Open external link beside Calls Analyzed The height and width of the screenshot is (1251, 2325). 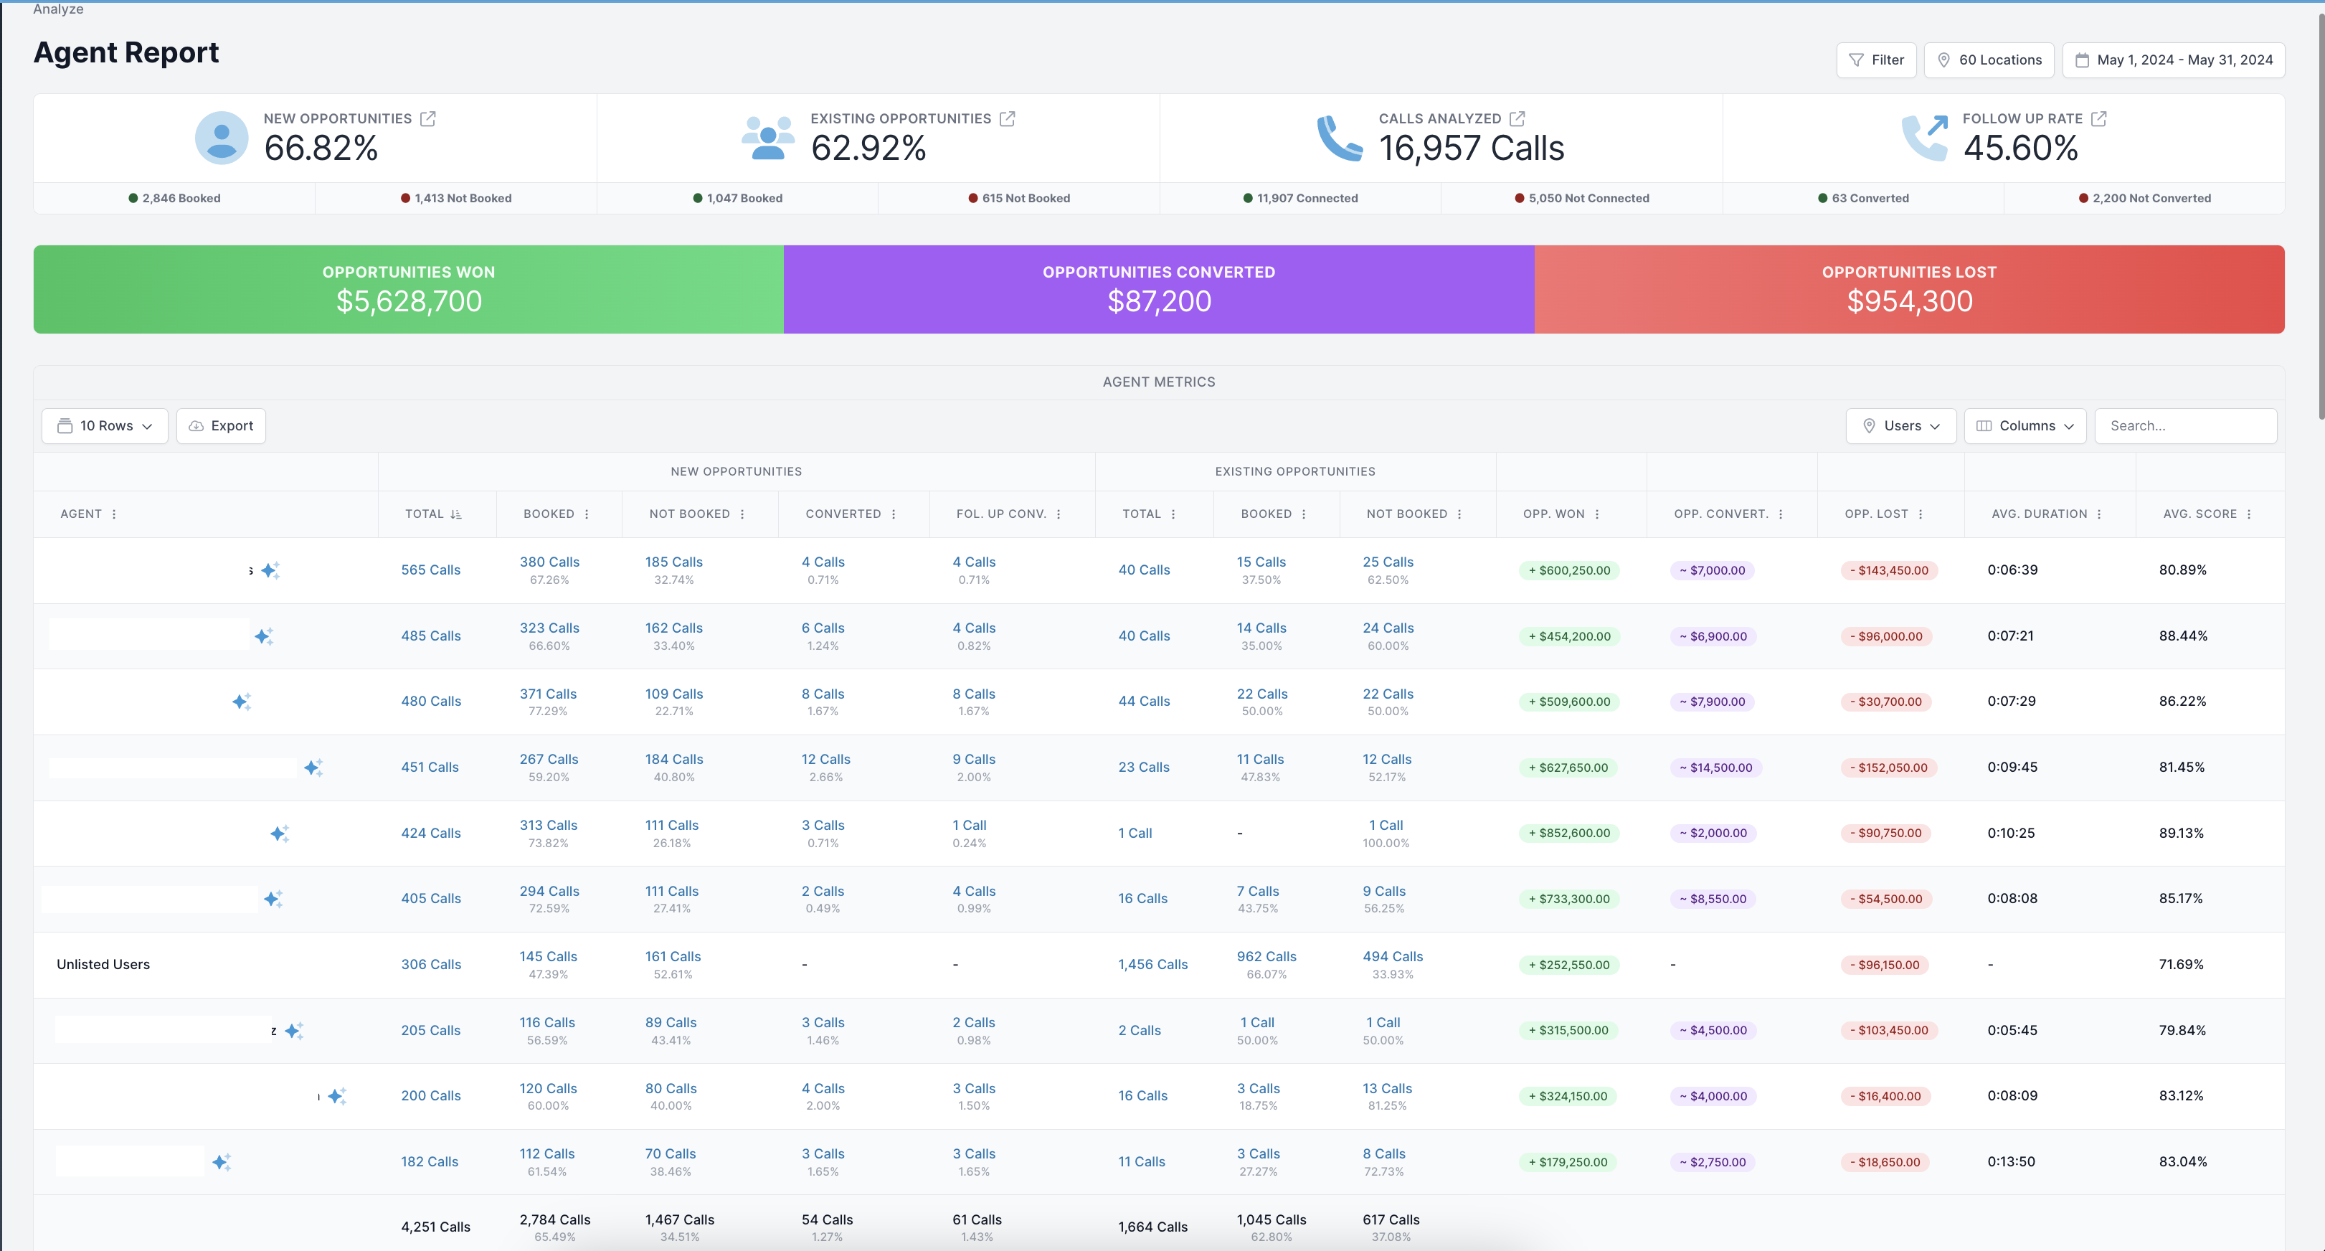[1517, 118]
